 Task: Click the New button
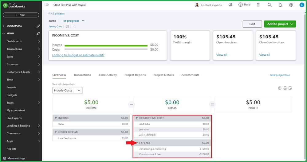21,15
